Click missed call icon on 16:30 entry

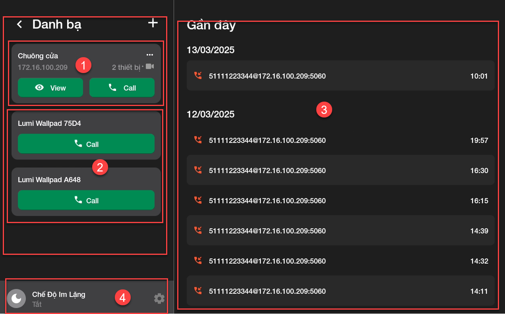point(198,170)
